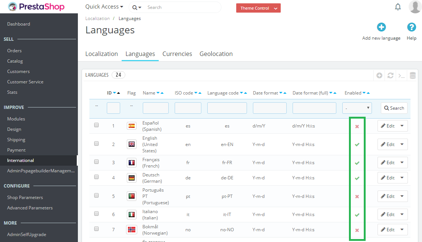Switch to the Currencies tab
The width and height of the screenshot is (422, 242).
tap(177, 54)
